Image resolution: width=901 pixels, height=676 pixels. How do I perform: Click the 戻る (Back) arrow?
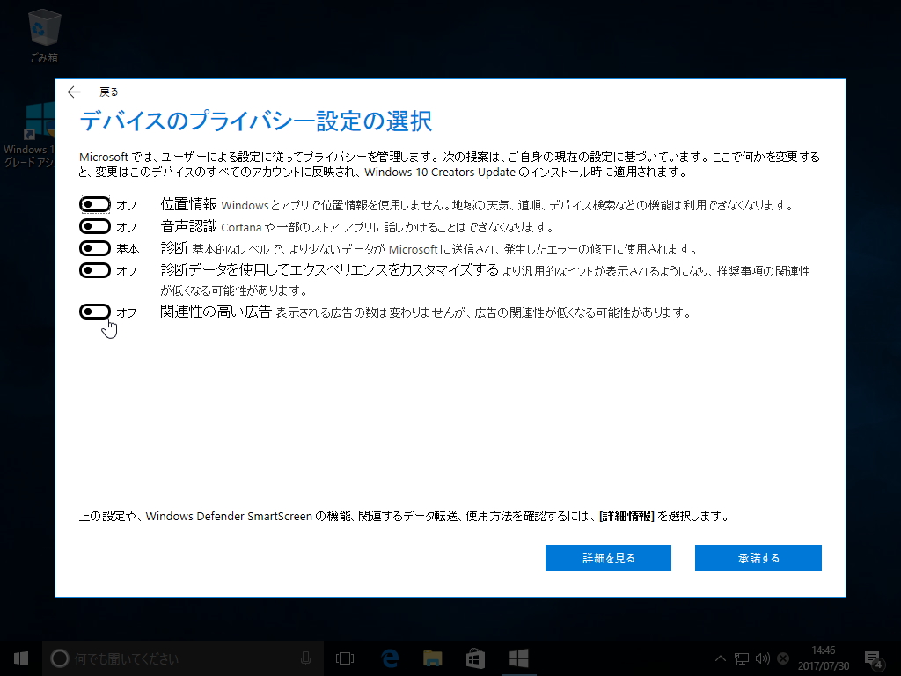click(x=74, y=92)
